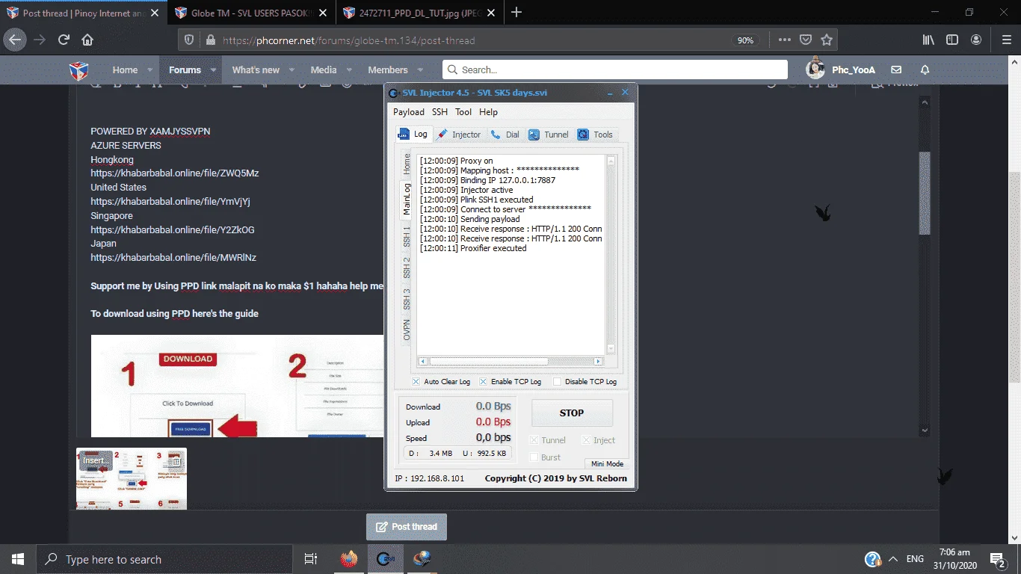Switch to Globe TM SVL USERS tab
The width and height of the screenshot is (1021, 574).
coord(251,12)
